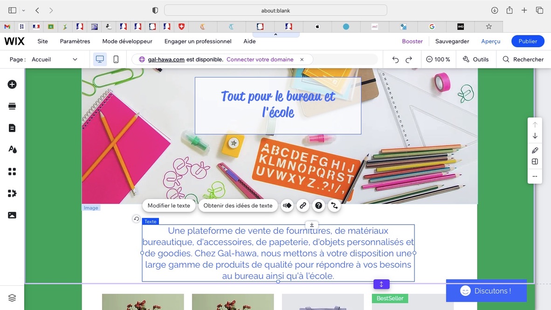Open the Site Design icon

tap(12, 150)
